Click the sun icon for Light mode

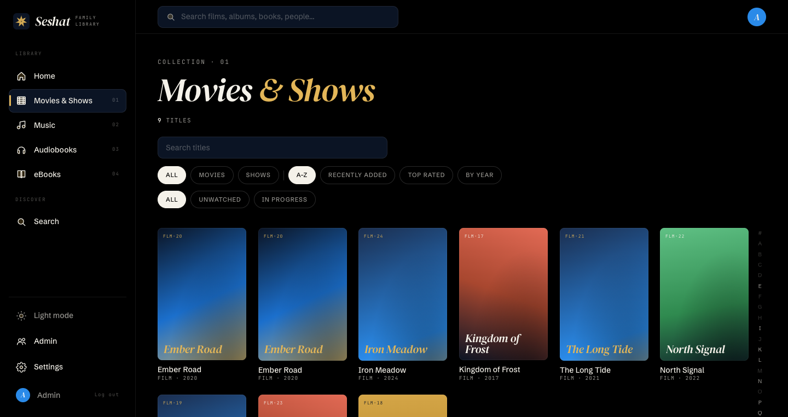click(x=21, y=315)
